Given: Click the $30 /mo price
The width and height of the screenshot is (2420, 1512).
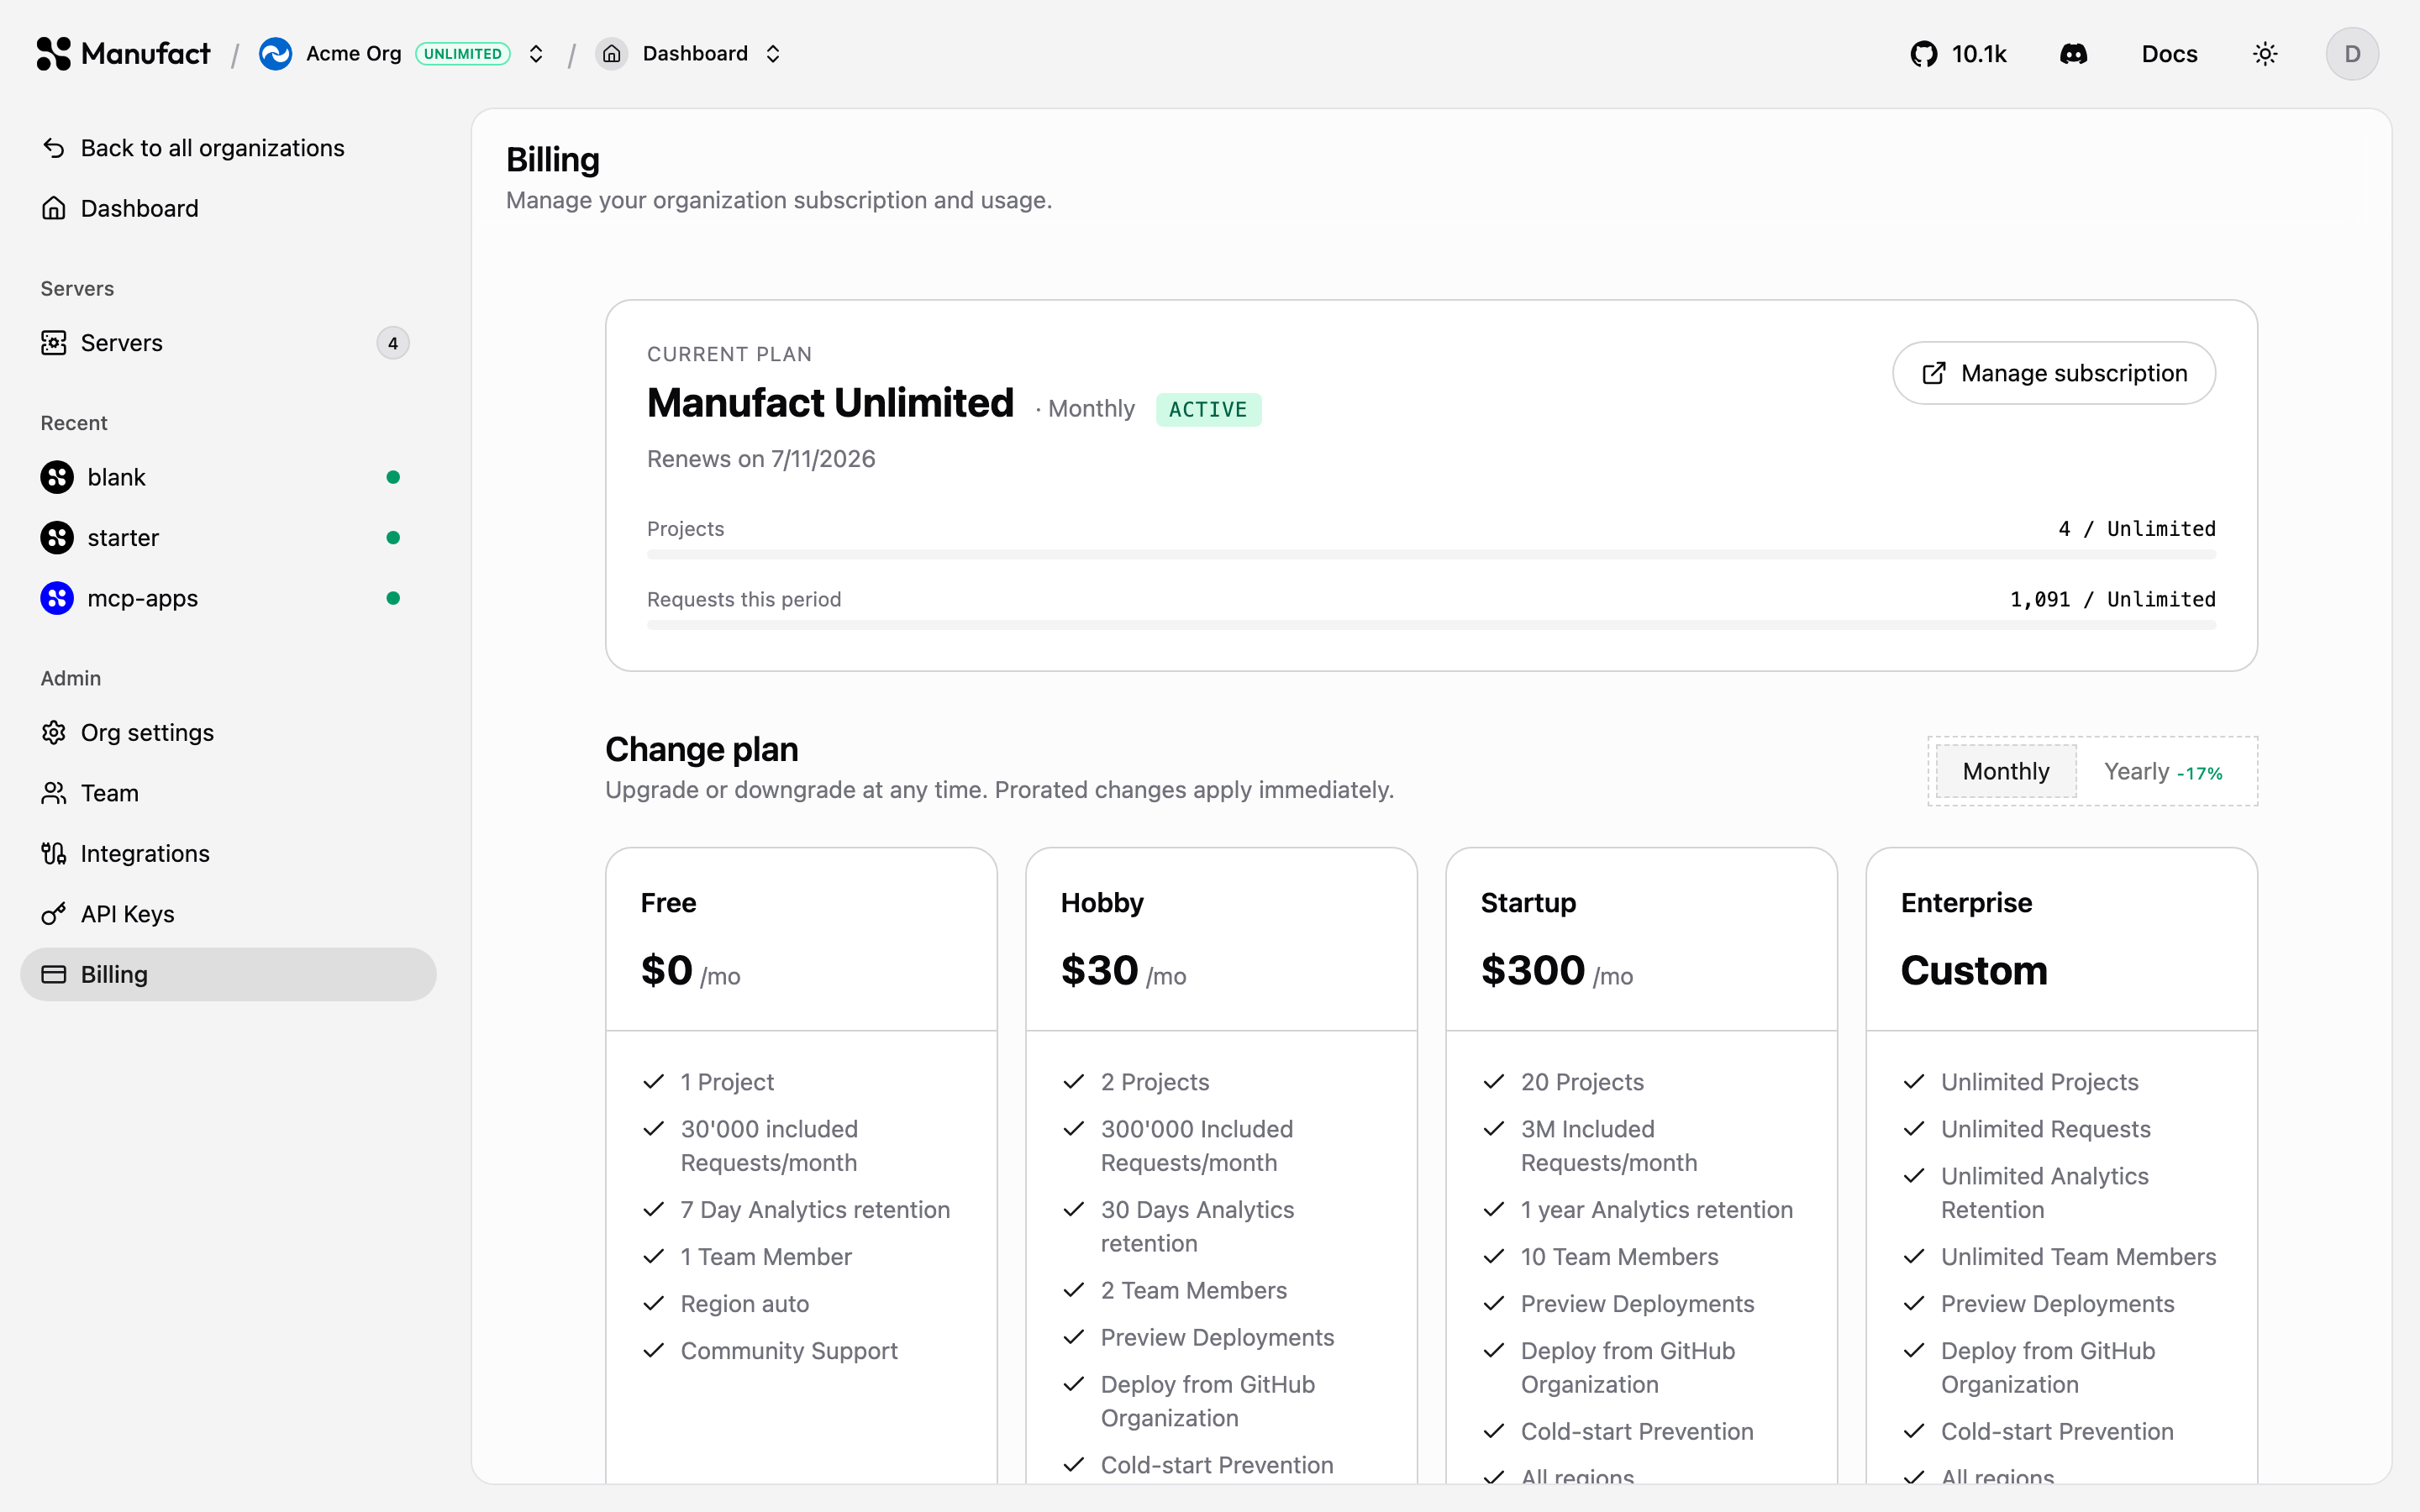Looking at the screenshot, I should (x=1123, y=971).
